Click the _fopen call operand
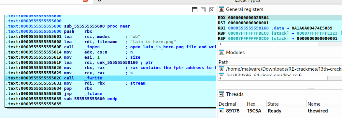The height and width of the screenshot is (118, 342). [x=92, y=47]
